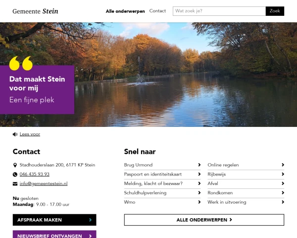Open the Online regelen link
Viewport: 297px width, 238px height.
223,165
